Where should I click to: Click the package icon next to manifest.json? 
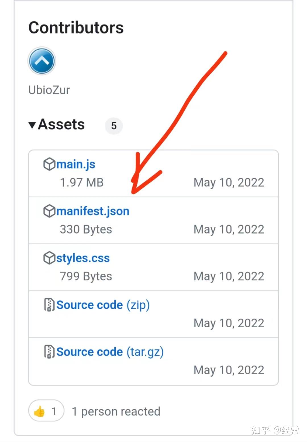tap(49, 211)
